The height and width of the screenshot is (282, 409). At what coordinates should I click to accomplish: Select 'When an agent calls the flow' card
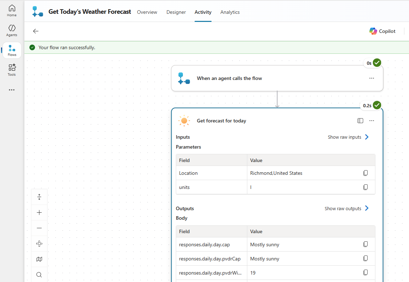click(x=277, y=78)
